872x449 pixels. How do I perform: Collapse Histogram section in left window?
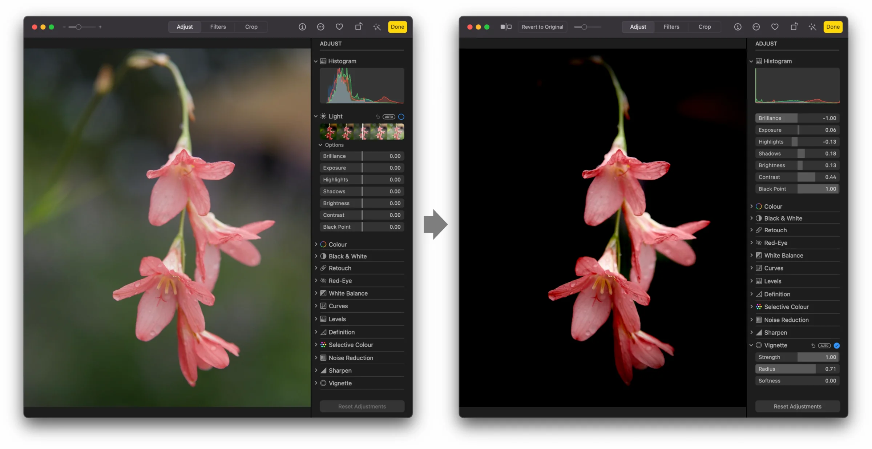316,61
